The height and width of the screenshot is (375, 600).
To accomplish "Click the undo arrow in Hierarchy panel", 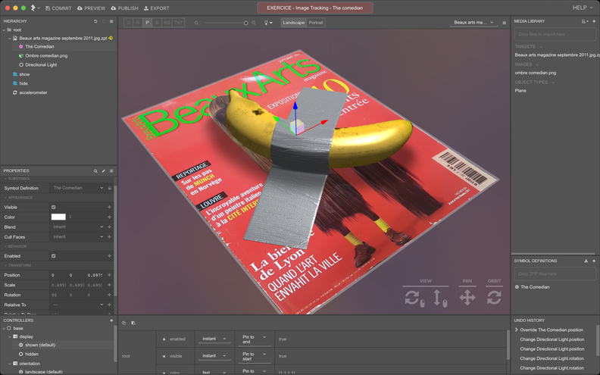I will (x=95, y=21).
